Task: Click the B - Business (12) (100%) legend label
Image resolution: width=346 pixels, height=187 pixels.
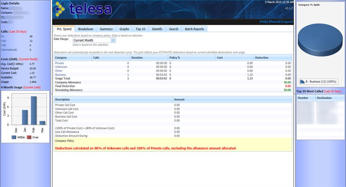Action: 321,82
